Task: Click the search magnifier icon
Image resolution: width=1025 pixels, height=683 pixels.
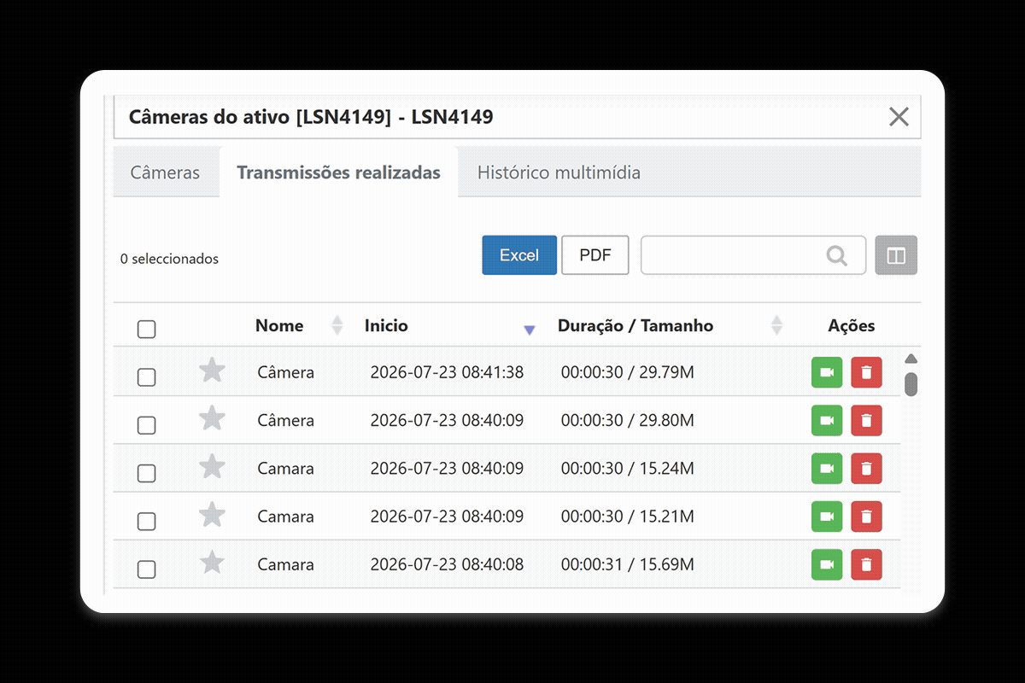Action: tap(837, 255)
